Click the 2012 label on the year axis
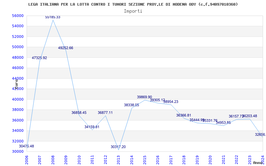 click(105, 160)
